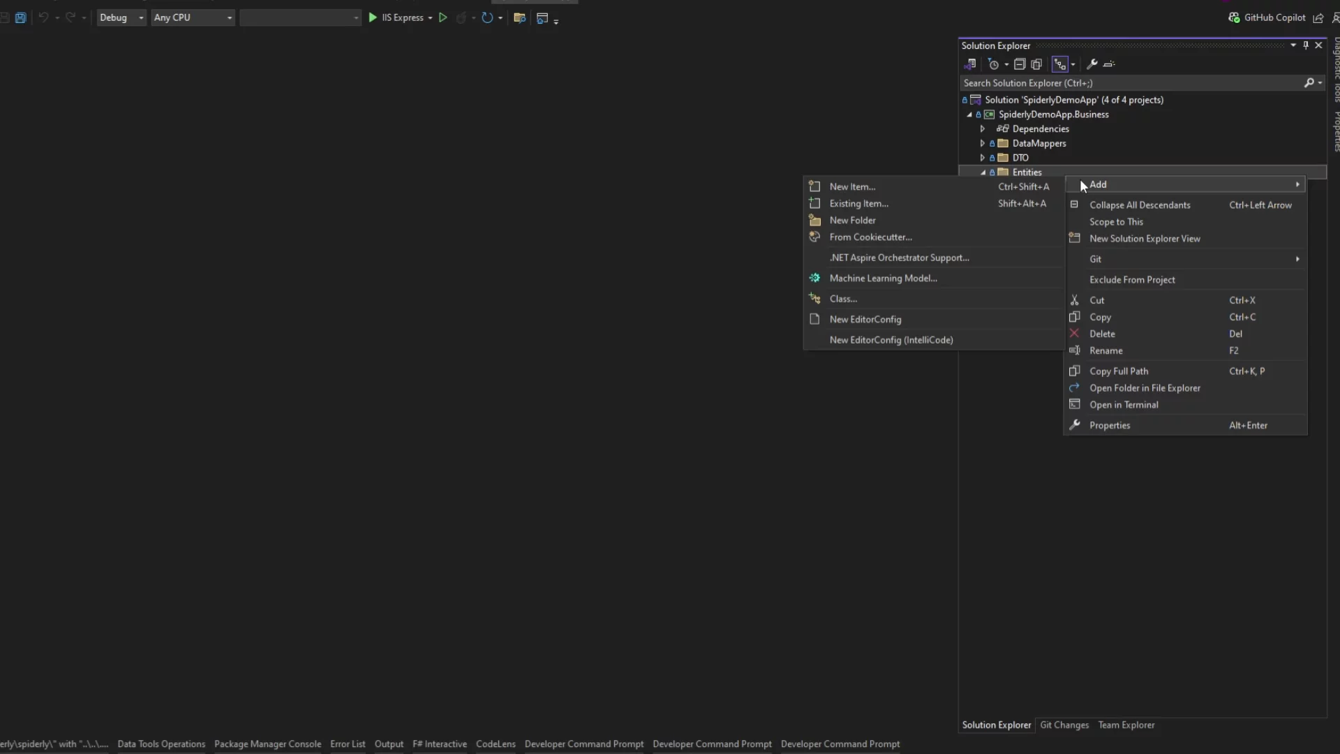This screenshot has width=1340, height=754.
Task: Select Class... from the Add submenu
Action: (x=843, y=299)
